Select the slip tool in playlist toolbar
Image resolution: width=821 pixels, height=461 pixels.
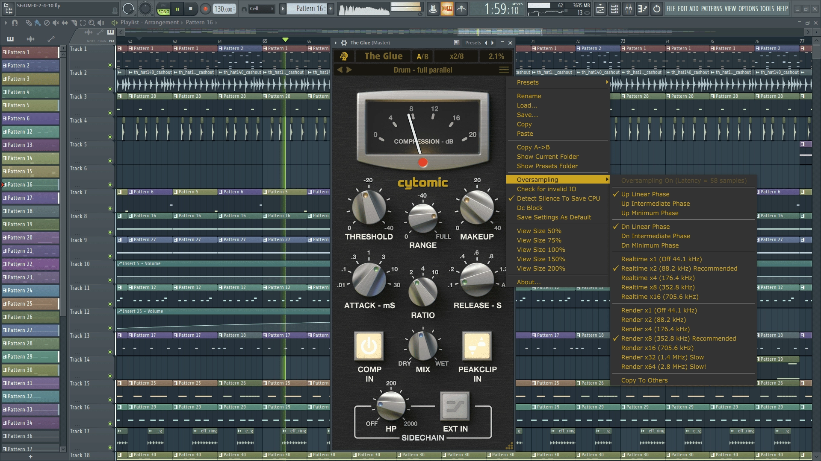[65, 23]
